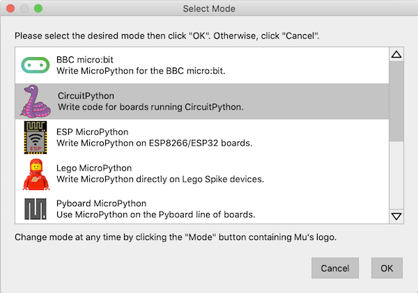Dismiss the dialog with Cancel

(x=335, y=268)
